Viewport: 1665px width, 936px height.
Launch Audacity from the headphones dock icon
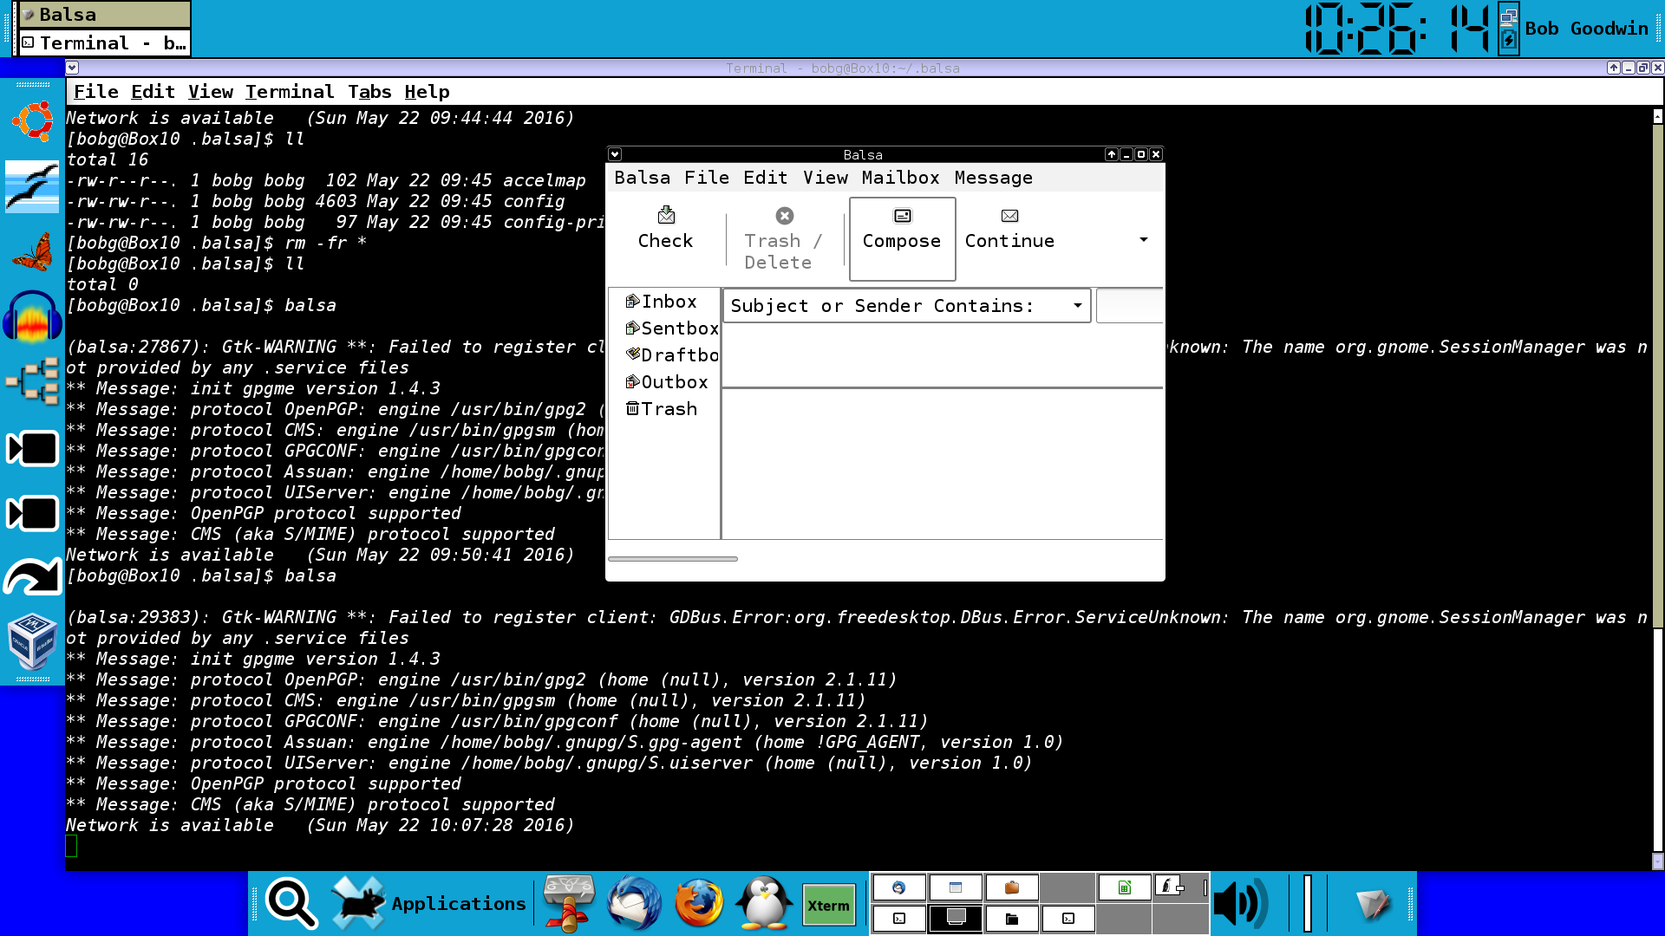click(x=33, y=315)
